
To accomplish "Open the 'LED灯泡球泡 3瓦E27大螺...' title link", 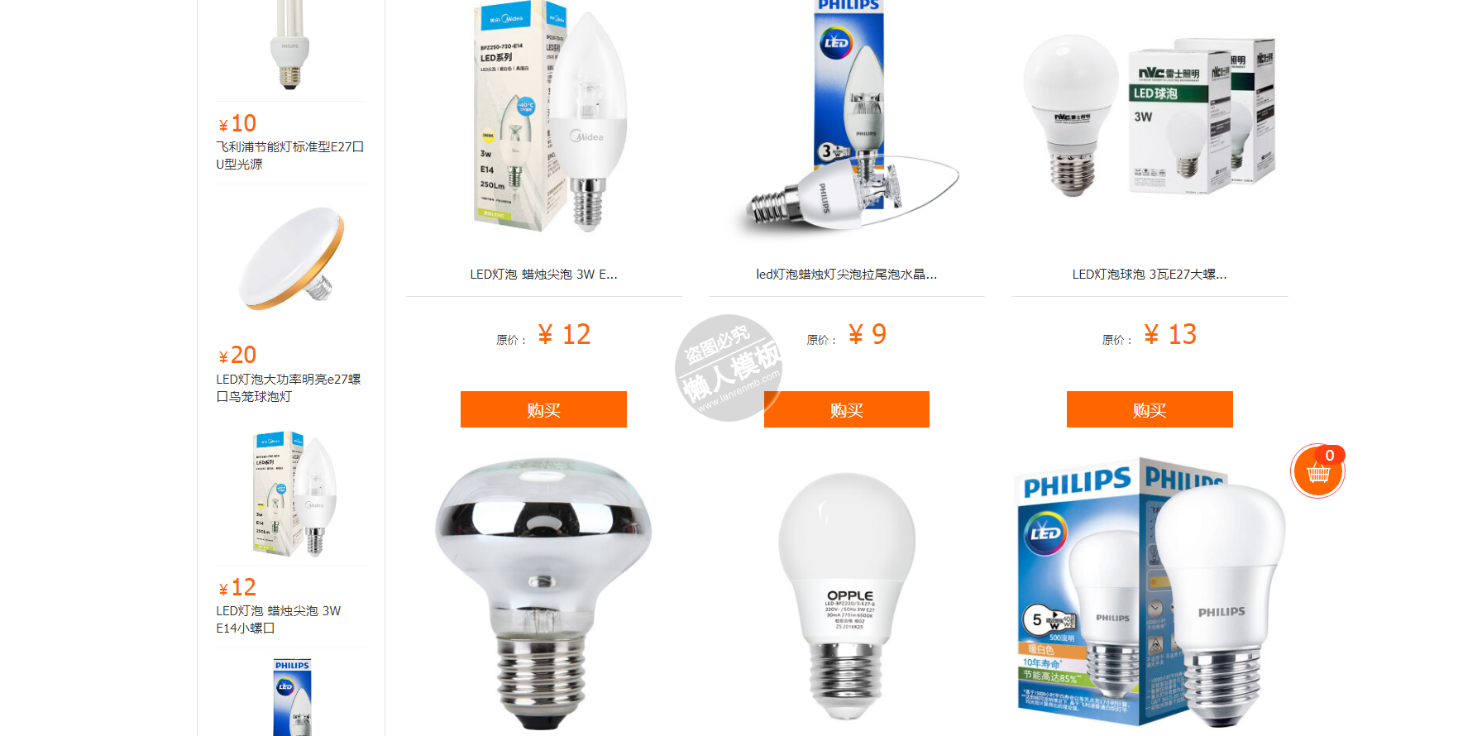I will coord(1150,275).
